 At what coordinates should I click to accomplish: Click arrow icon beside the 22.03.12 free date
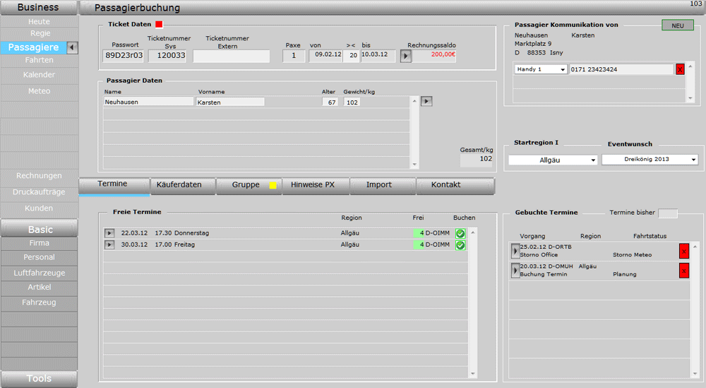109,233
